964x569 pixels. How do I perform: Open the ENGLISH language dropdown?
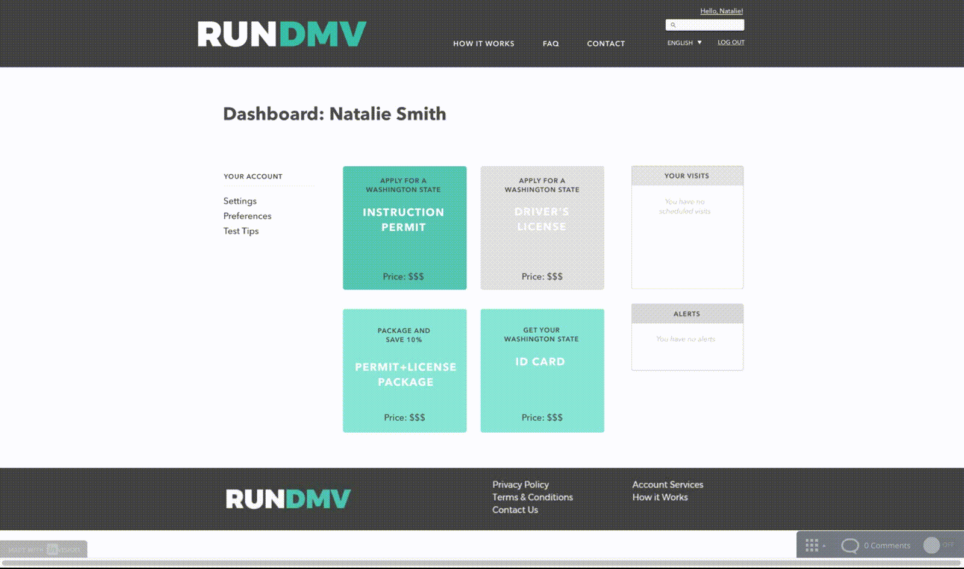(684, 43)
